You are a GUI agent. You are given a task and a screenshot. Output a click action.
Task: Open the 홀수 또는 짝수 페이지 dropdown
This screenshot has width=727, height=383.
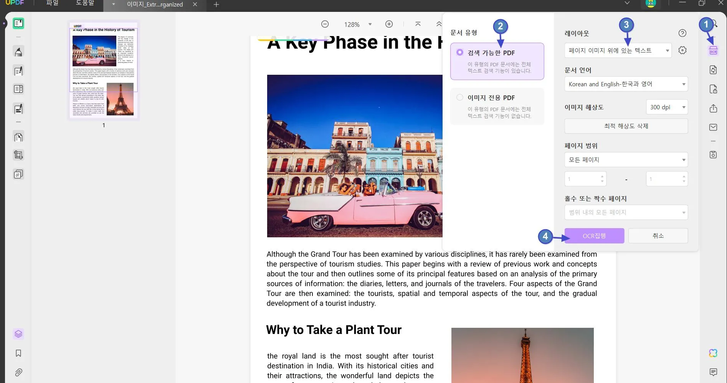tap(626, 212)
